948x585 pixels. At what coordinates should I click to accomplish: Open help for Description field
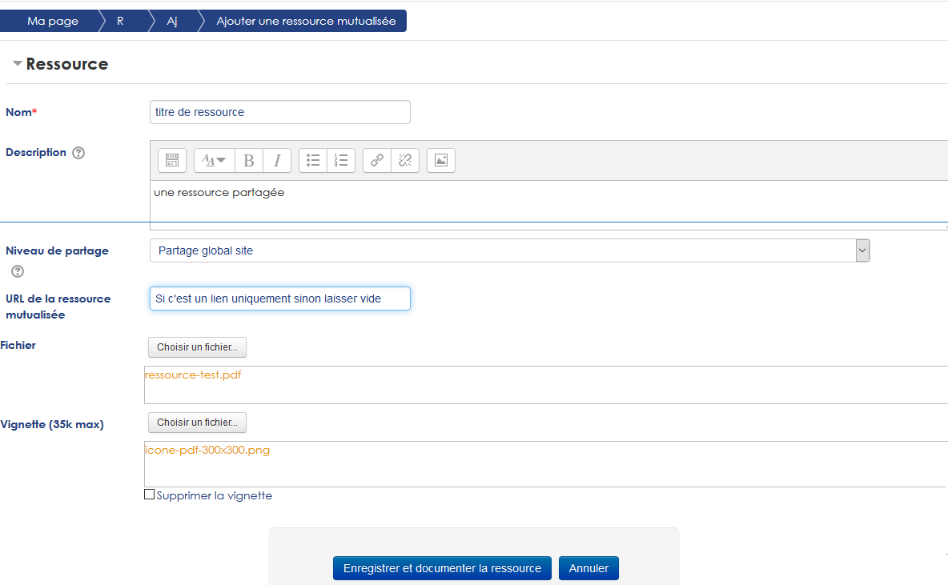[x=78, y=153]
